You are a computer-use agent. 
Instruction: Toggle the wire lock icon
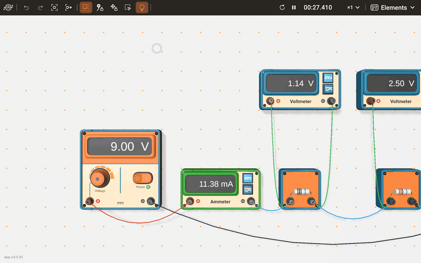(100, 7)
